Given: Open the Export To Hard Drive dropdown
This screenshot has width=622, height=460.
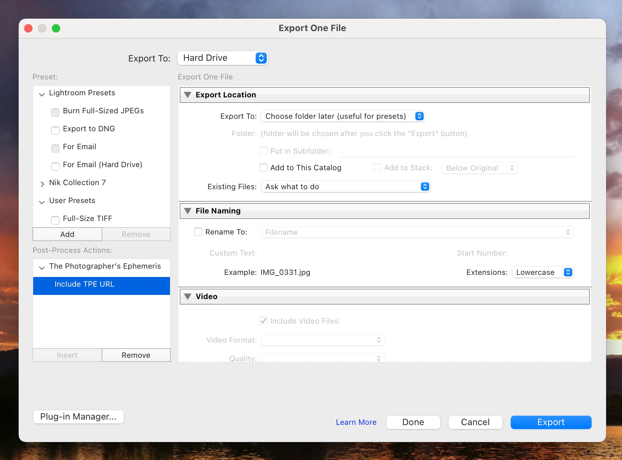Looking at the screenshot, I should 223,58.
